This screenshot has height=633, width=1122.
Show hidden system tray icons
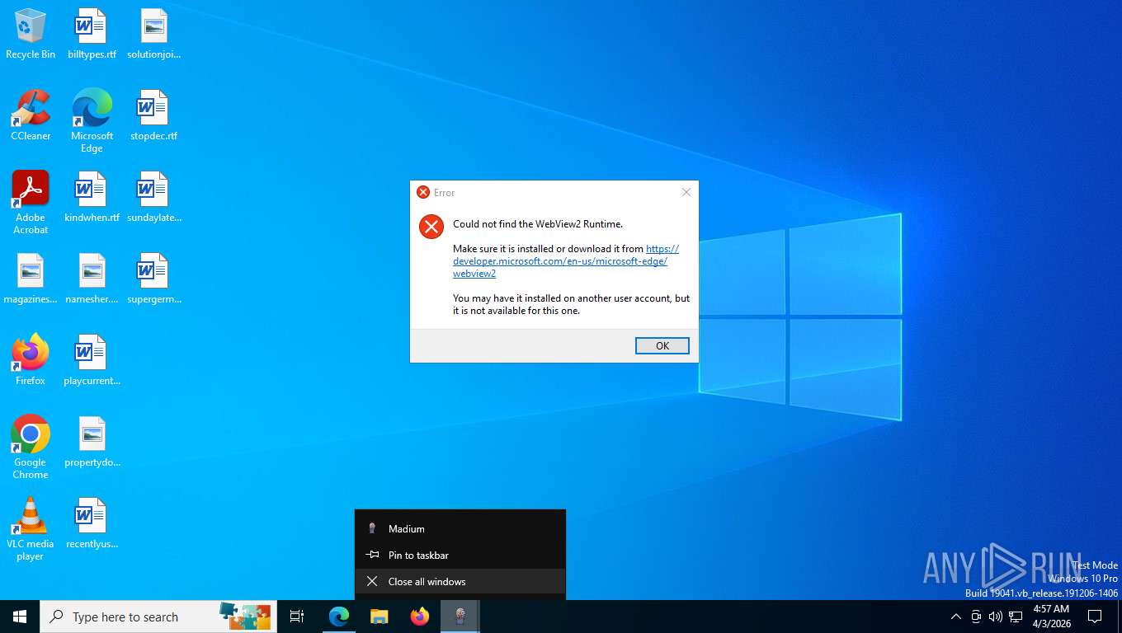[955, 617]
